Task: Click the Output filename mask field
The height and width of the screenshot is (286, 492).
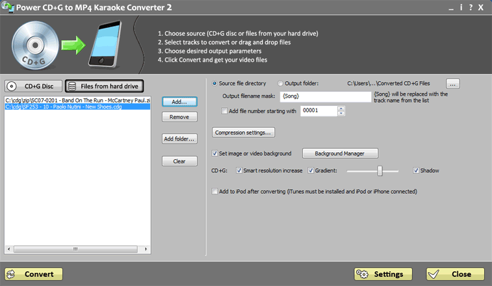Action: click(x=326, y=97)
